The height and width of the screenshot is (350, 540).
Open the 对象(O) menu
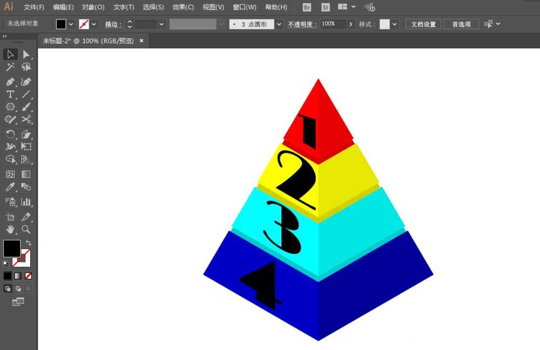pos(93,7)
